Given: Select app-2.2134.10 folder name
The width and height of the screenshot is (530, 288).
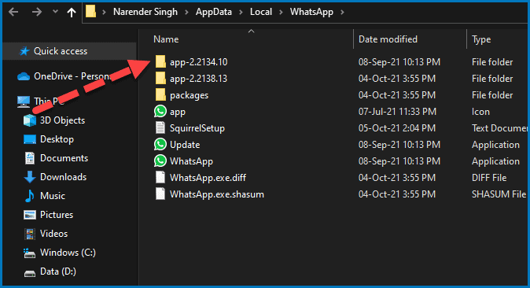Looking at the screenshot, I should (x=199, y=62).
